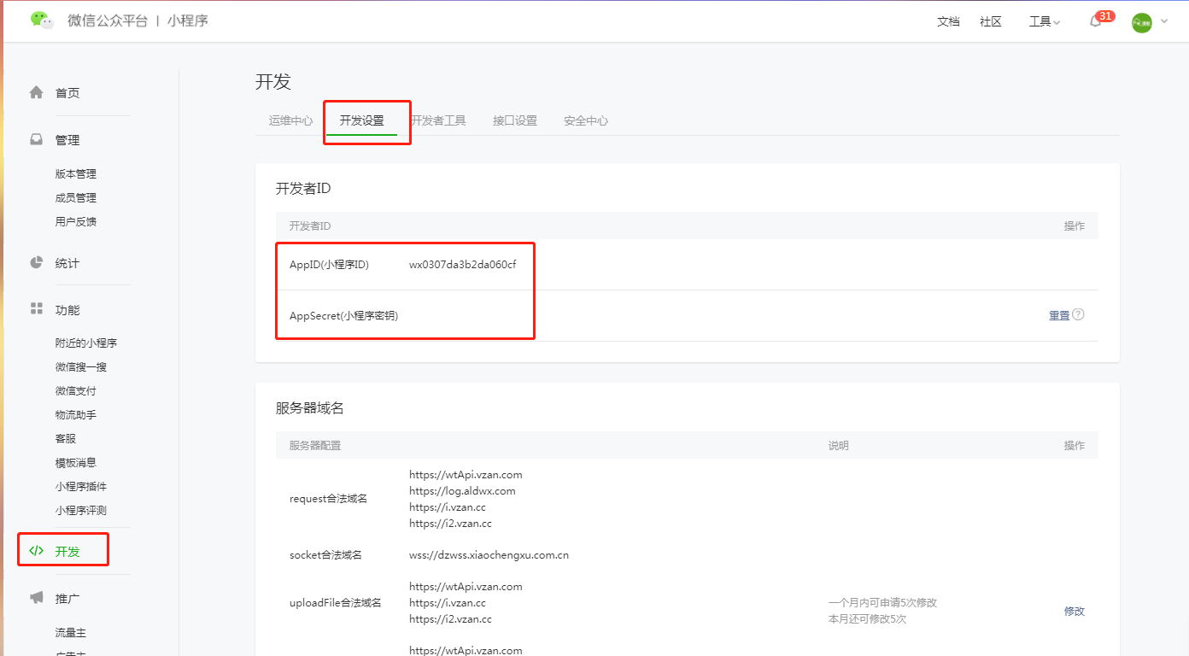Click the AppSecret(小程序密钥) label

[x=344, y=316]
